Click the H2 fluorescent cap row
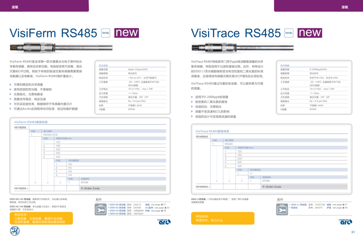The height and width of the screenshot is (242, 363). [x=111, y=168]
